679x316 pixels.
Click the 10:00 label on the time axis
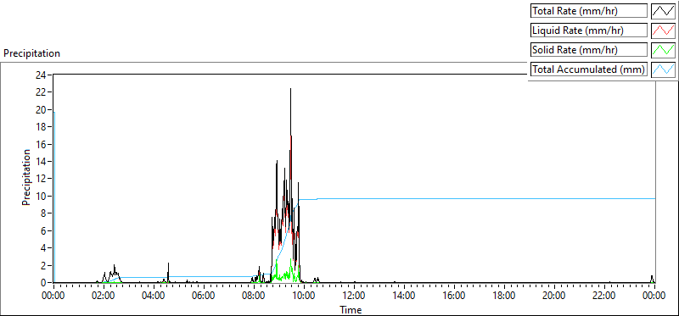point(304,297)
